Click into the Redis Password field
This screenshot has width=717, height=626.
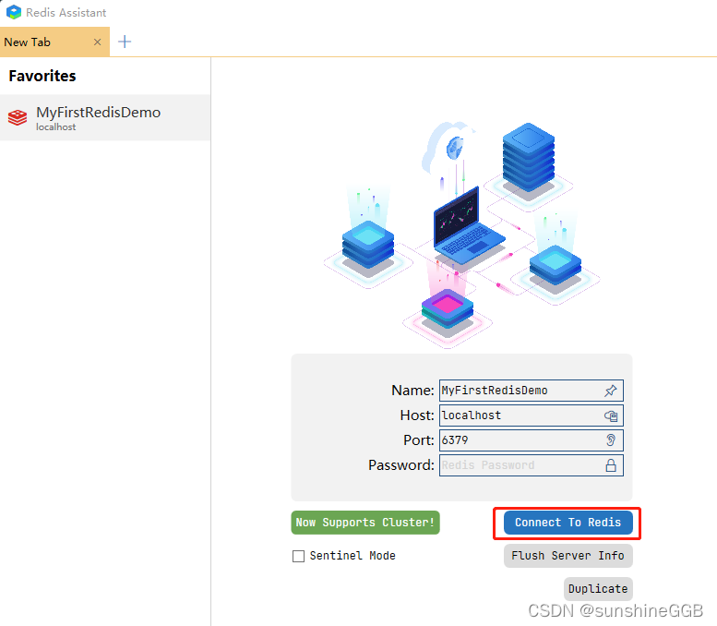click(531, 465)
